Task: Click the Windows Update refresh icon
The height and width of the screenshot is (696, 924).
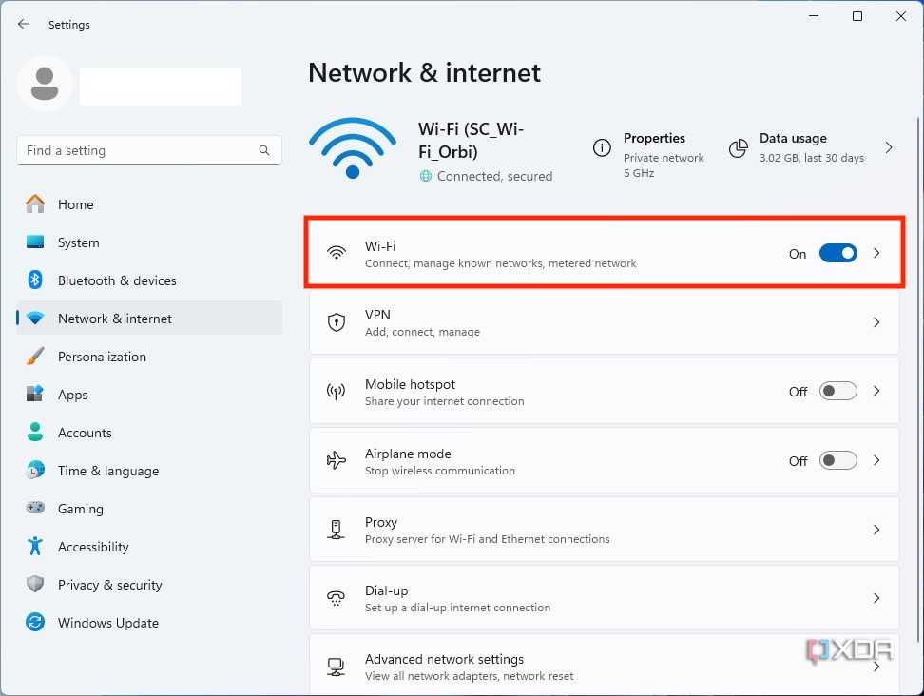Action: point(35,623)
